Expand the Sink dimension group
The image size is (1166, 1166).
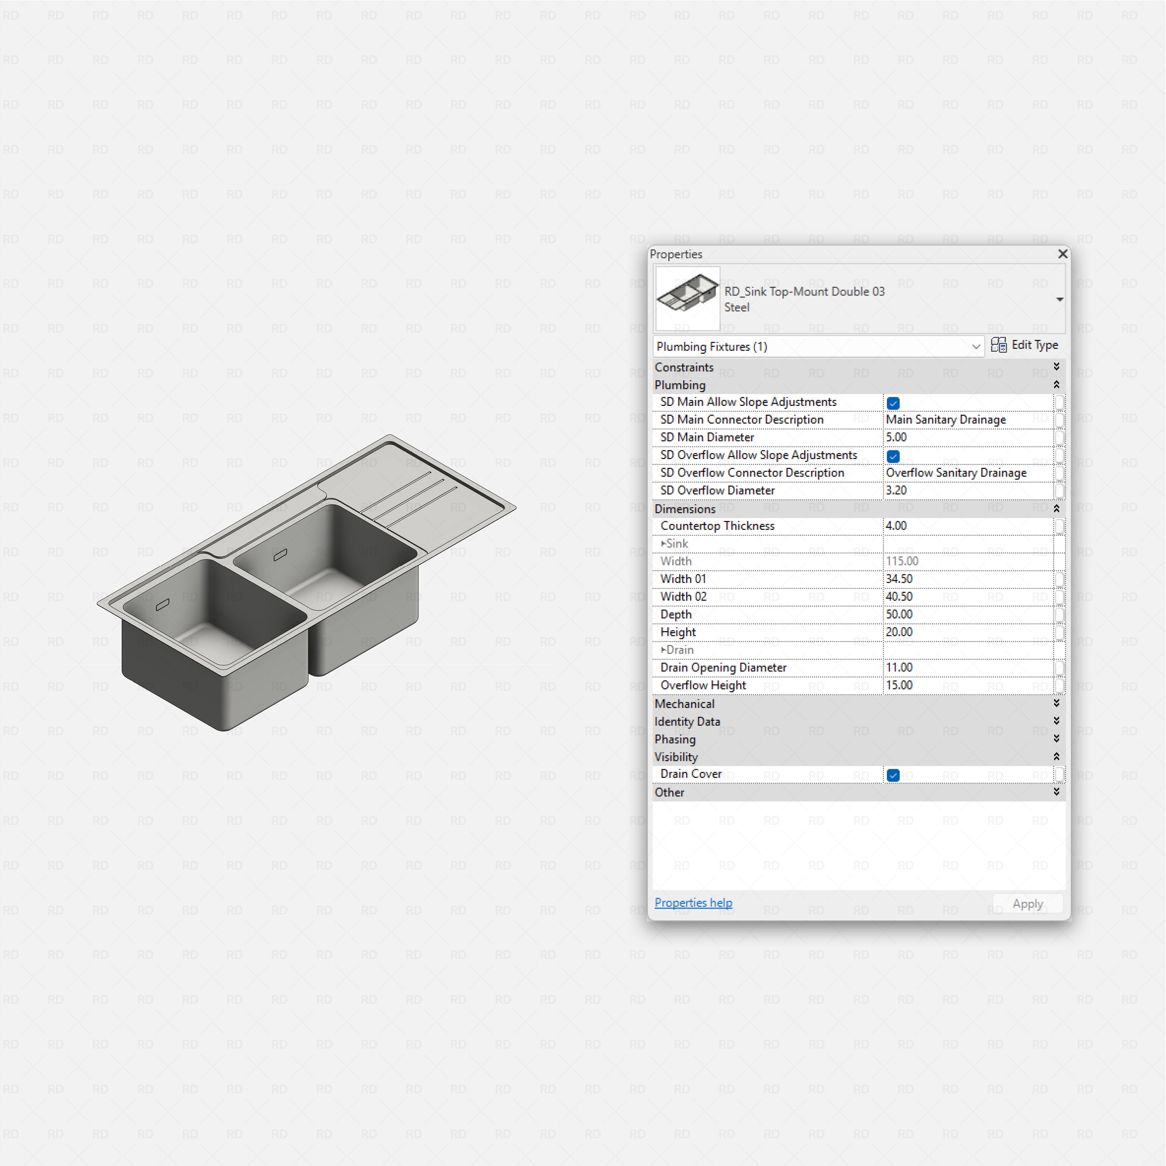coord(664,543)
